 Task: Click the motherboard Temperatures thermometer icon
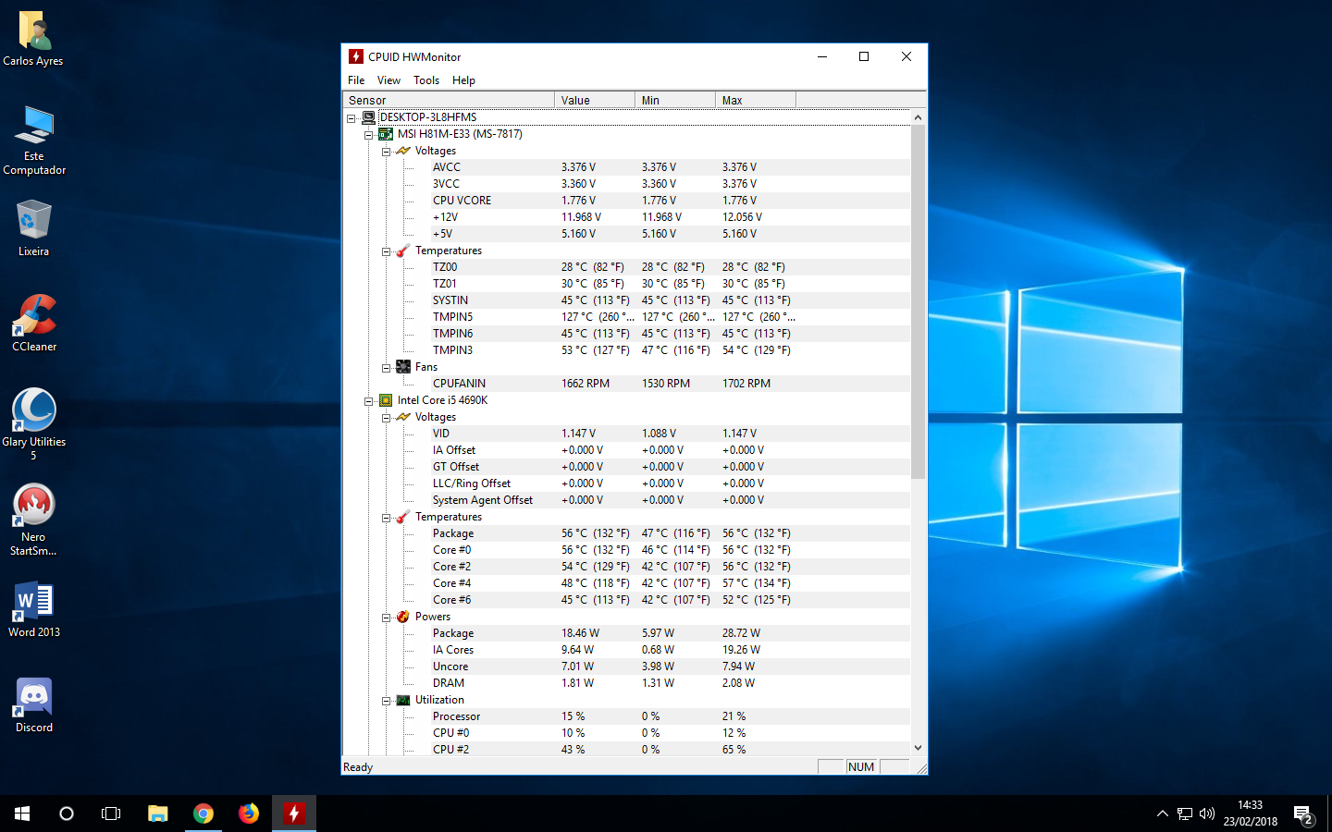pyautogui.click(x=403, y=251)
